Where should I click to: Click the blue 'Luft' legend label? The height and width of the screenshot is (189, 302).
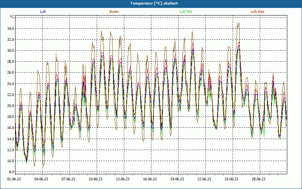point(43,12)
